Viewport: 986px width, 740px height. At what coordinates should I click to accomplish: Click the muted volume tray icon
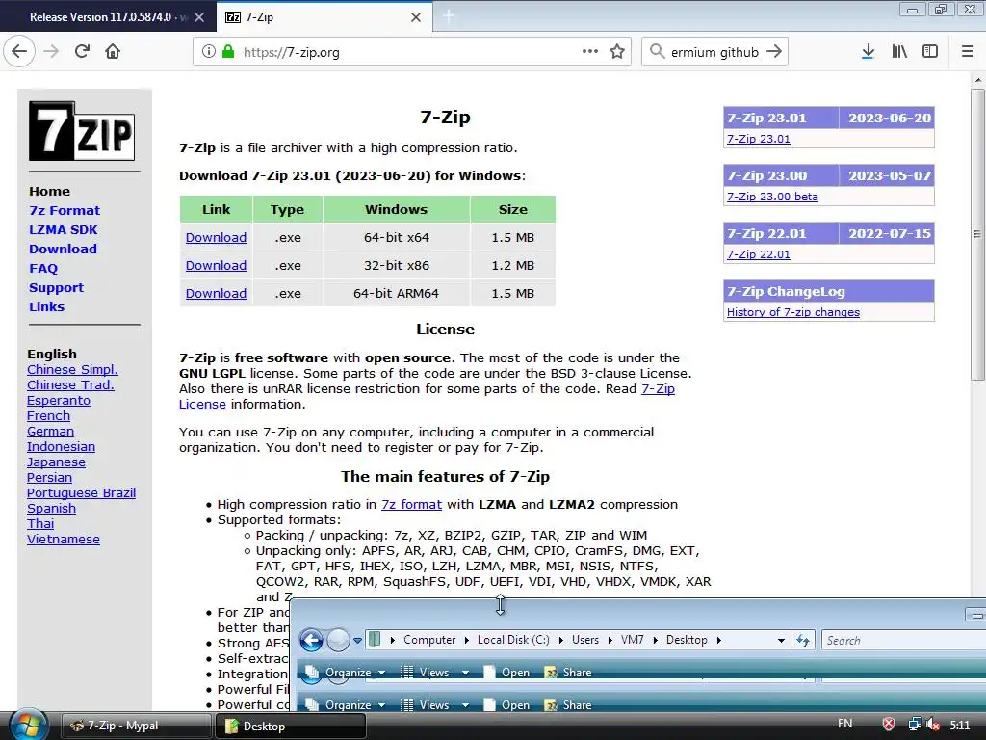933,725
